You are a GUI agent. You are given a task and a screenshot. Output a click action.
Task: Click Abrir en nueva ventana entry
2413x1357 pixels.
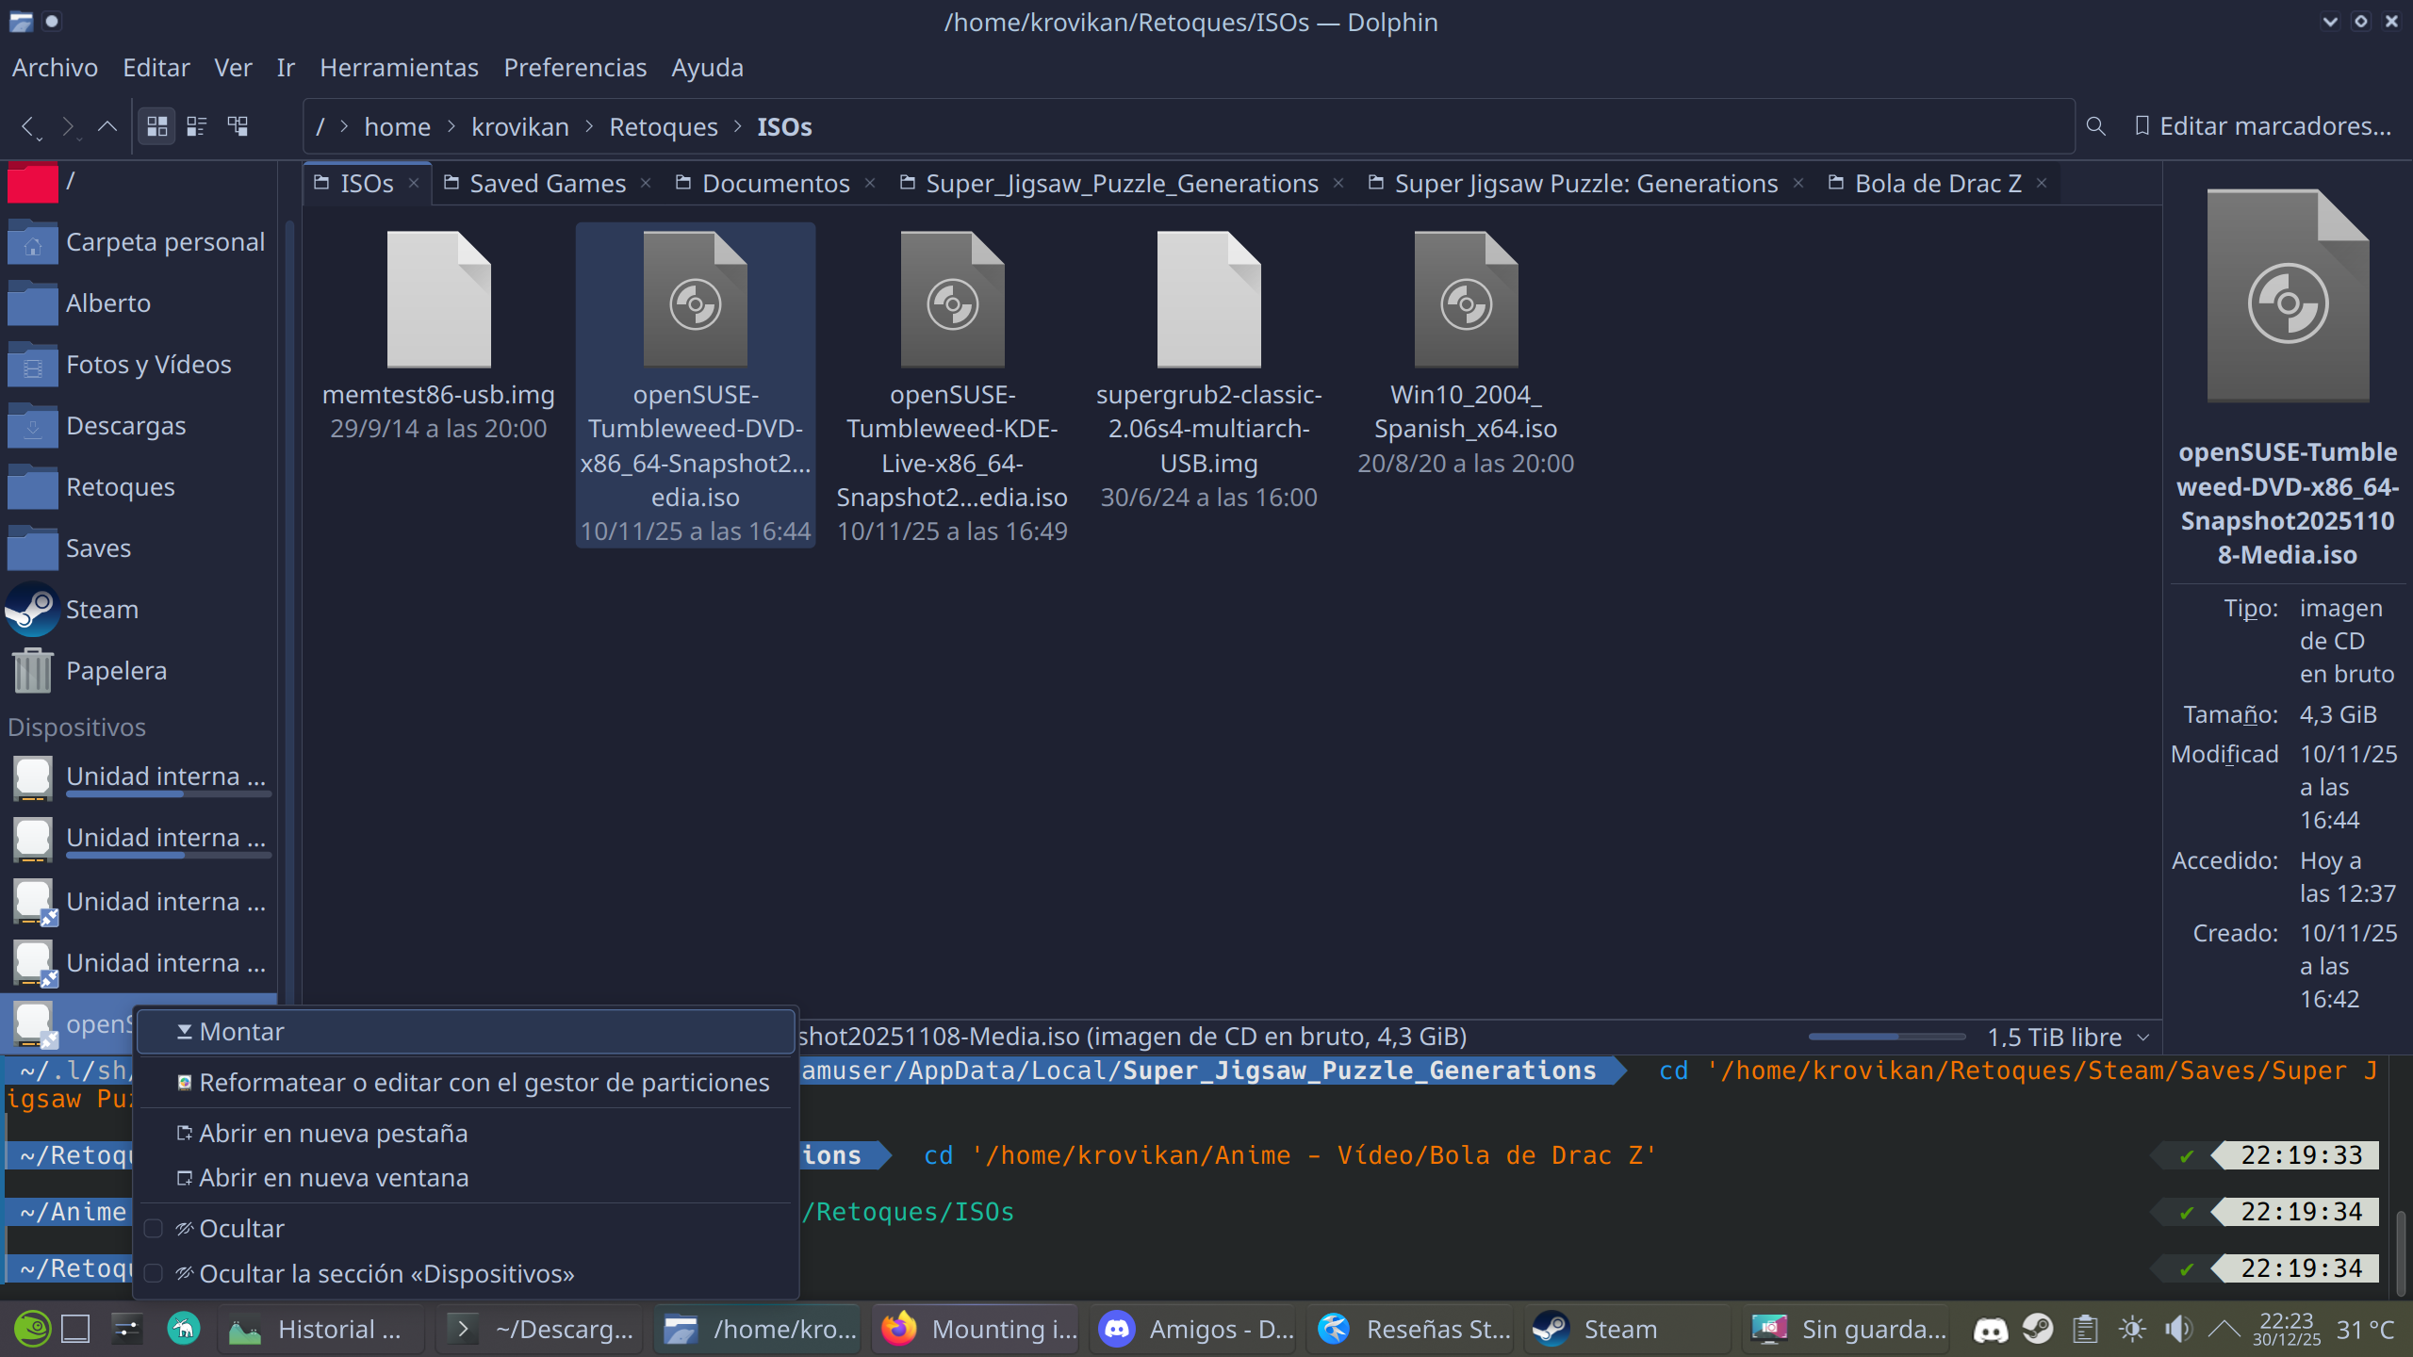point(333,1178)
